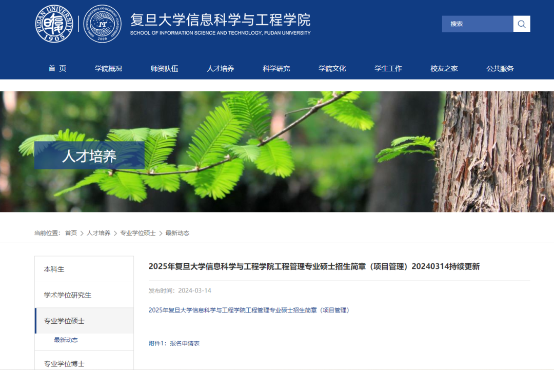This screenshot has height=370, width=554.
Task: Click the 专业学位硕士 breadcrumb link
Action: pyautogui.click(x=138, y=233)
